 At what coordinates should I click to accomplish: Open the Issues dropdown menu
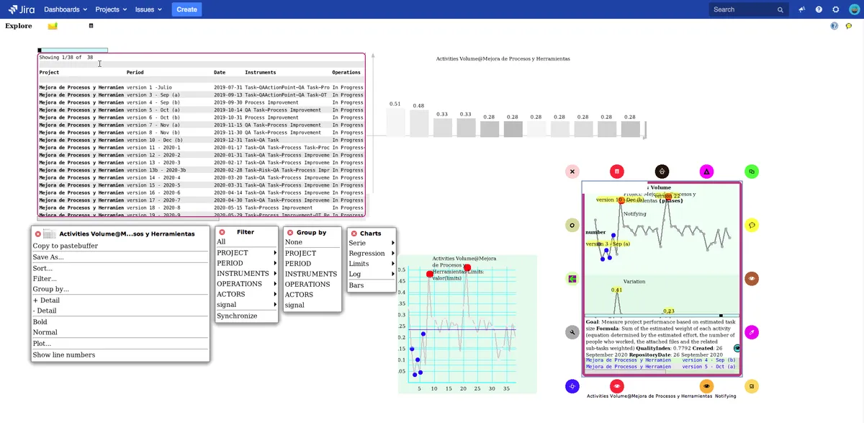tap(149, 9)
